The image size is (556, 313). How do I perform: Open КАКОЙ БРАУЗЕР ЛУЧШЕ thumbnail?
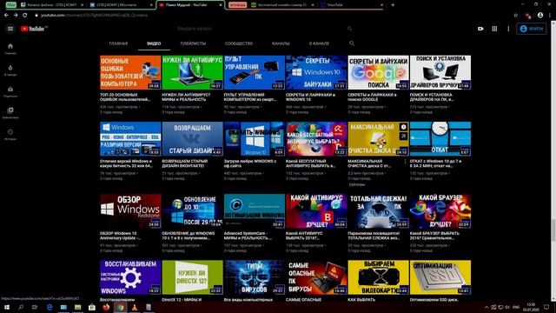click(x=440, y=210)
